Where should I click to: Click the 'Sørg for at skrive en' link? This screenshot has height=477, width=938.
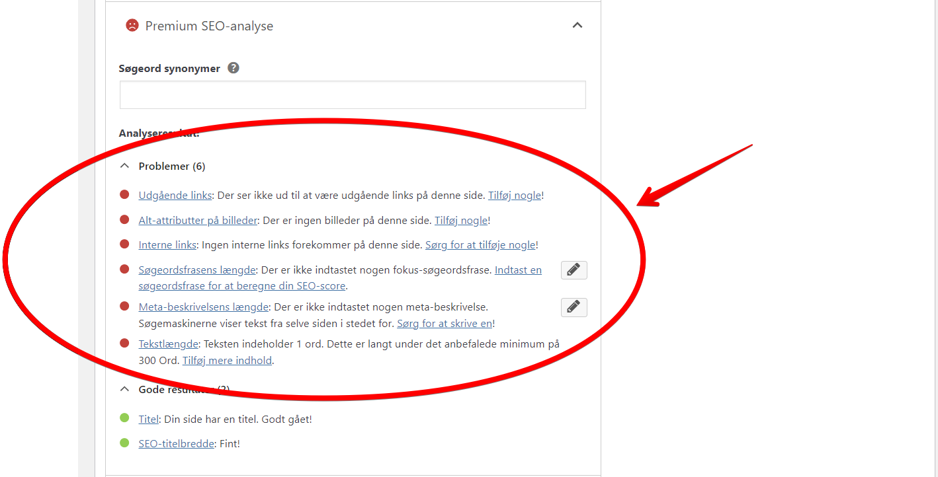click(x=444, y=324)
